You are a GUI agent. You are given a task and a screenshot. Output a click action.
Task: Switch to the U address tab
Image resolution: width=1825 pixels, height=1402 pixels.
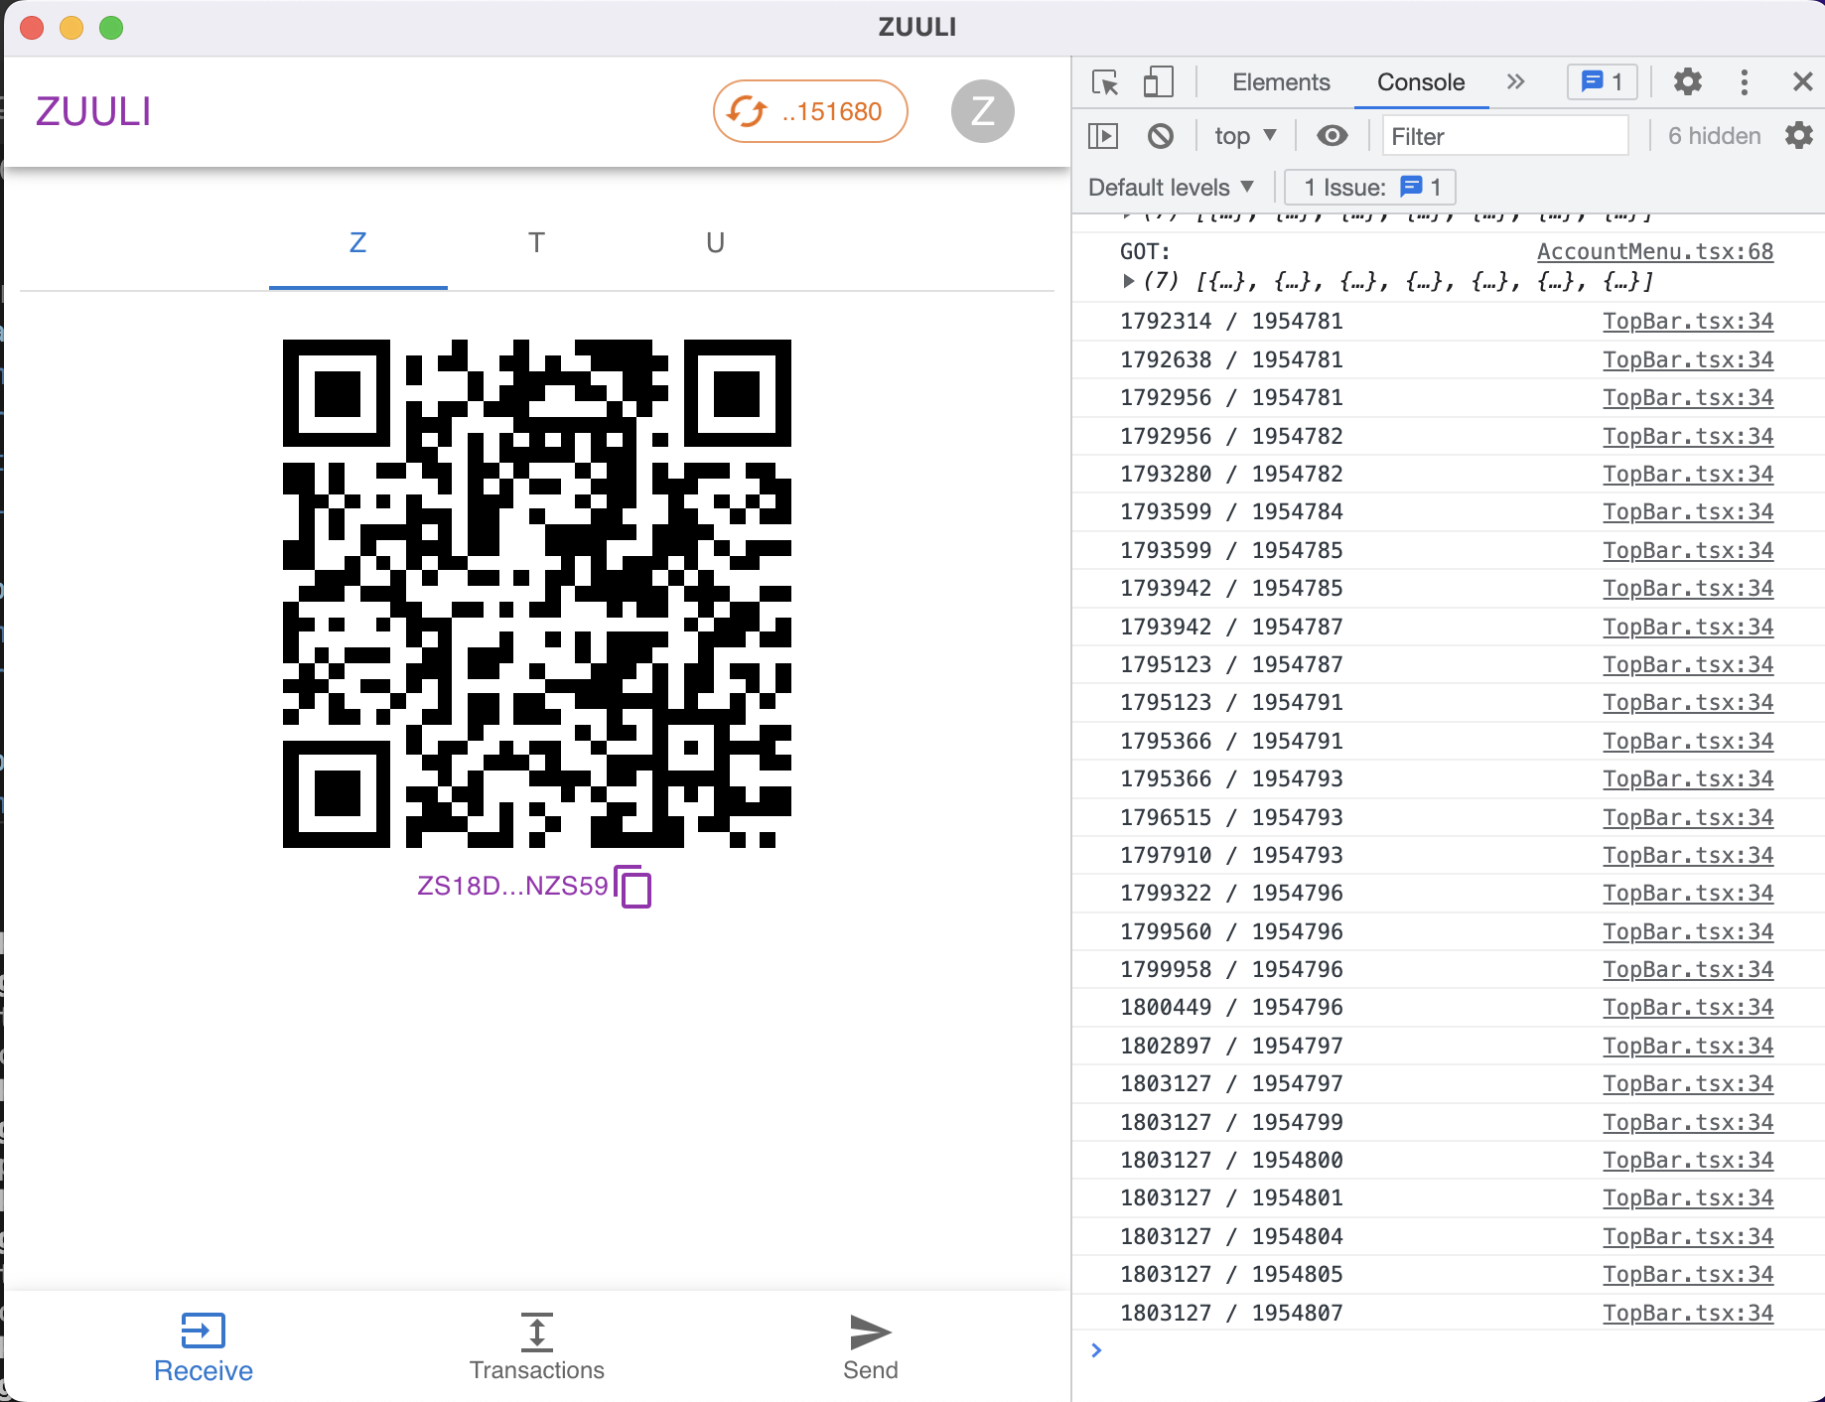(x=715, y=243)
